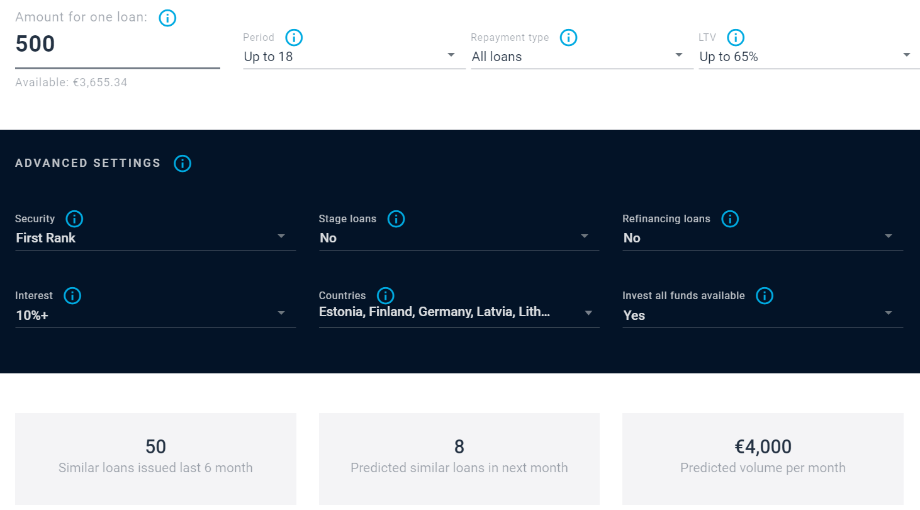Open the Period info tooltip icon
Screen dimensions: 920x510
click(x=293, y=37)
